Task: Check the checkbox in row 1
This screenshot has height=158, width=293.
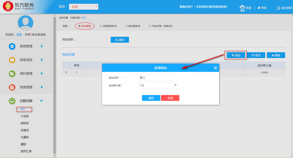Action: pos(66,72)
